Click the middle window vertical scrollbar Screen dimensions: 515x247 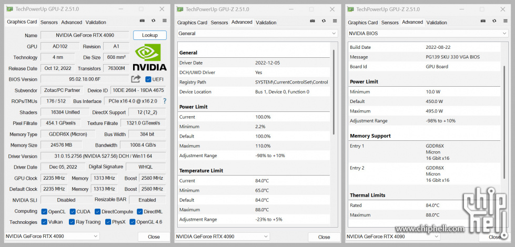(x=334, y=92)
